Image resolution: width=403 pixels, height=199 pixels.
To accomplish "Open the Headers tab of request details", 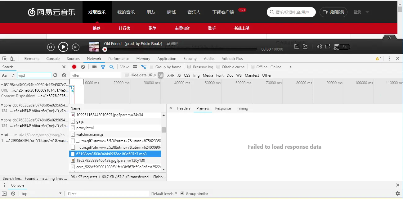I will click(x=184, y=108).
